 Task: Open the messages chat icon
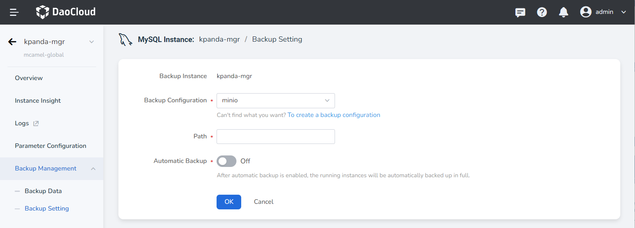tap(520, 12)
